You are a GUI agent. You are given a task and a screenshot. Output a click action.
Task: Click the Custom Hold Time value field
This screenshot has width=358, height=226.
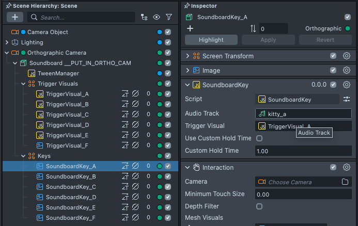(303, 151)
